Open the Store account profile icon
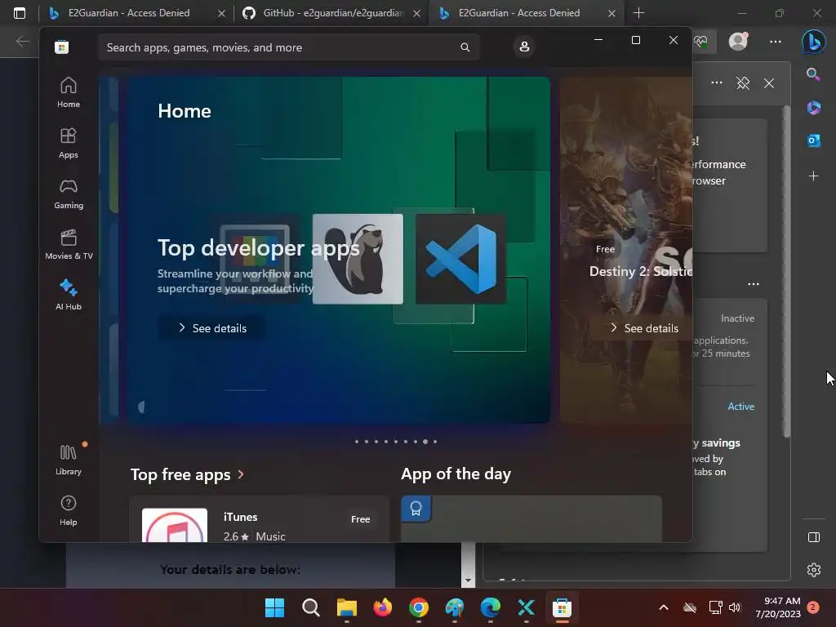The image size is (836, 627). (x=524, y=47)
